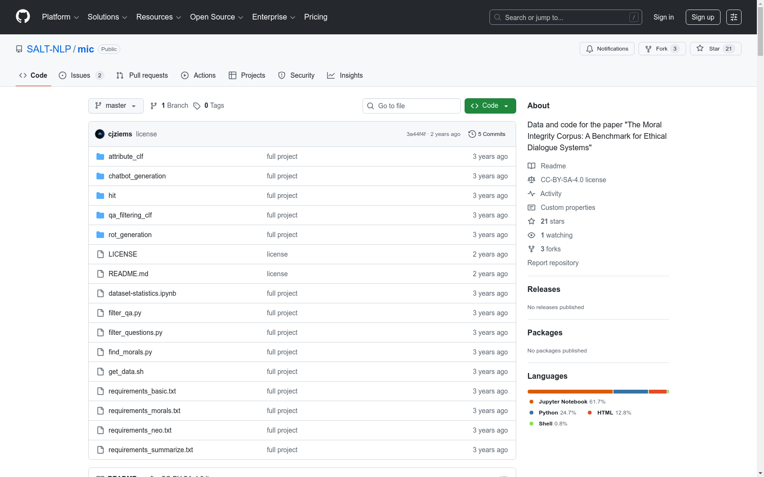Fork the repository

pyautogui.click(x=661, y=49)
